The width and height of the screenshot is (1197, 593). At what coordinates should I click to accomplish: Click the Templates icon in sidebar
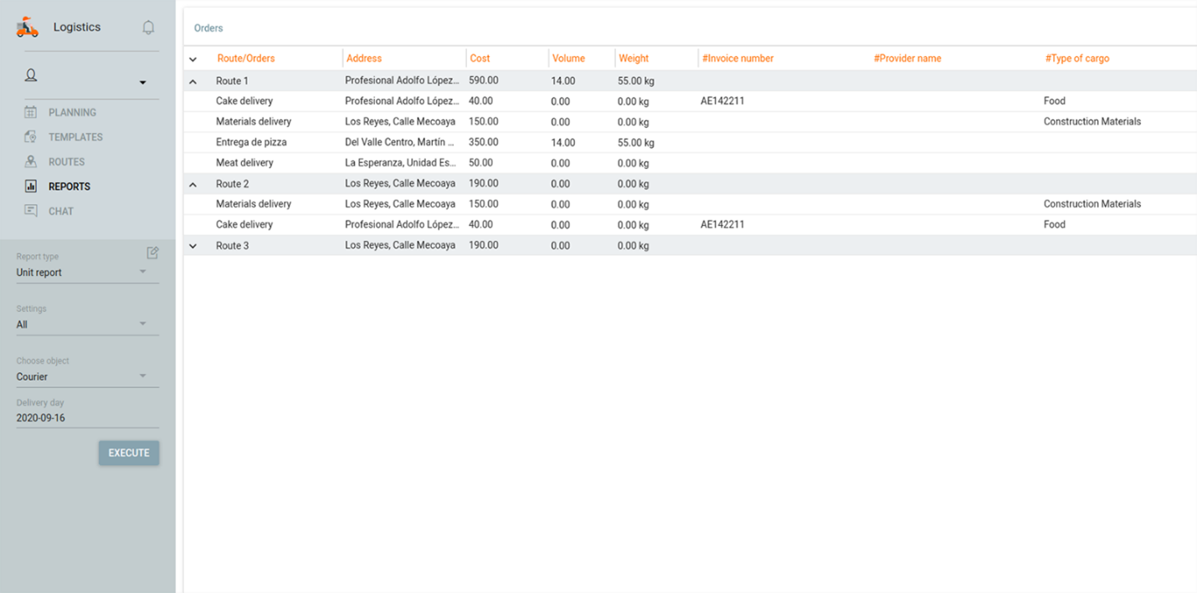tap(31, 137)
